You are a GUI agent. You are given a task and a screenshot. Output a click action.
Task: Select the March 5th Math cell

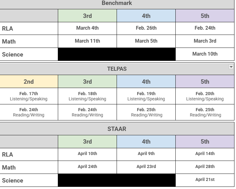click(x=146, y=41)
